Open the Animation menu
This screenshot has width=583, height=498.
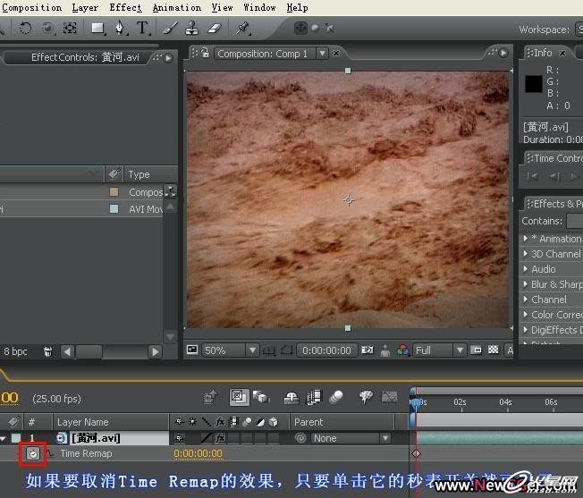point(176,7)
